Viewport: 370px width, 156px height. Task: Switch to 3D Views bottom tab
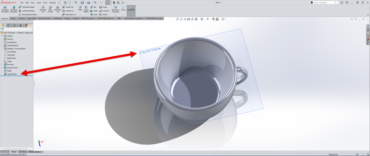point(23,152)
